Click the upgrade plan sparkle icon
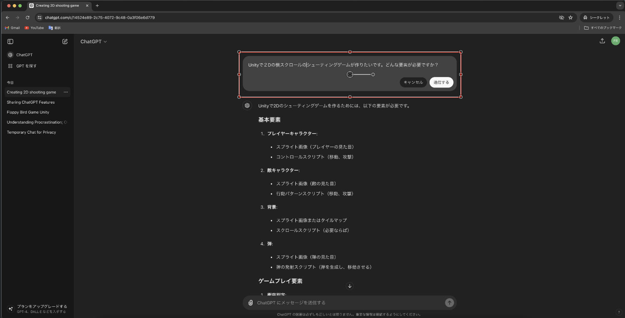 coord(11,309)
